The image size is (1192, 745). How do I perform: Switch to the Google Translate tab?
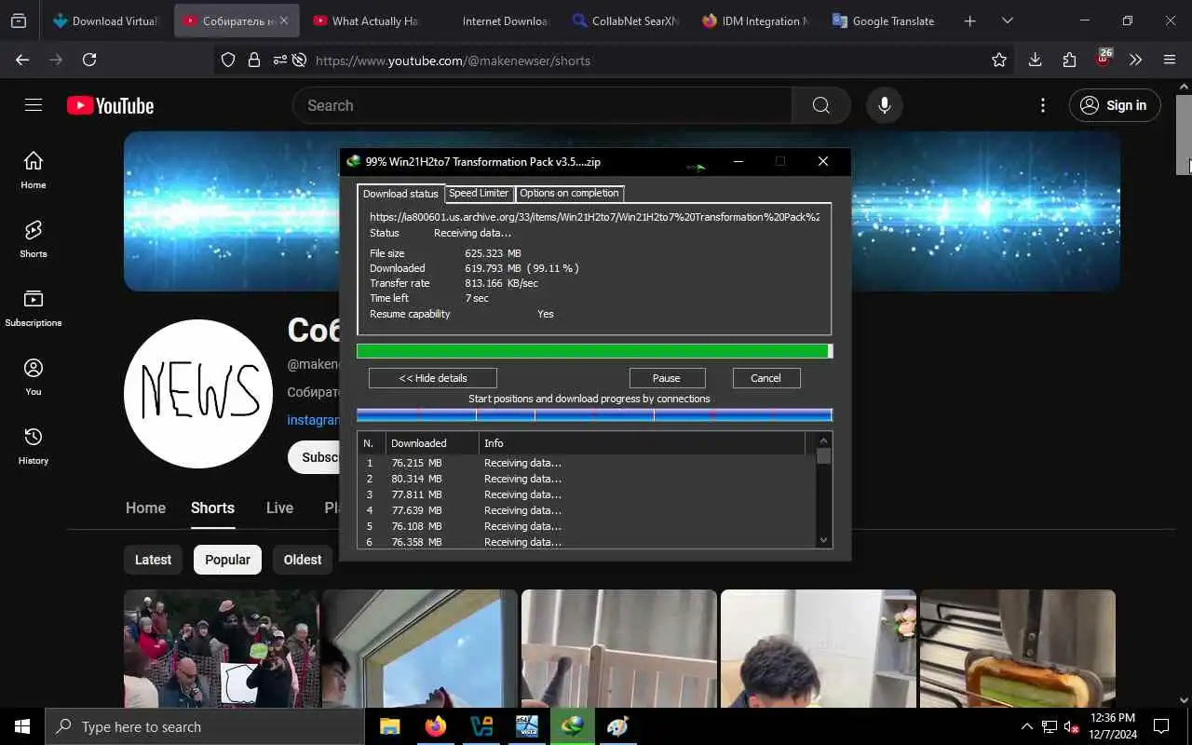pos(885,20)
